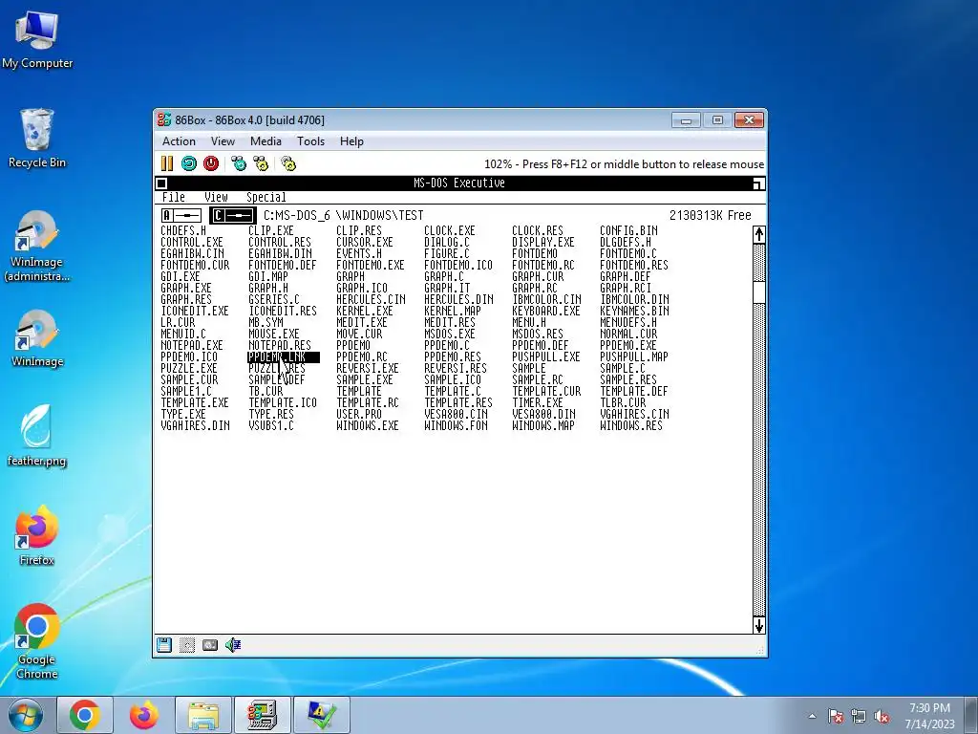Click Action Center flag tray icon
This screenshot has height=734, width=978.
click(x=835, y=716)
